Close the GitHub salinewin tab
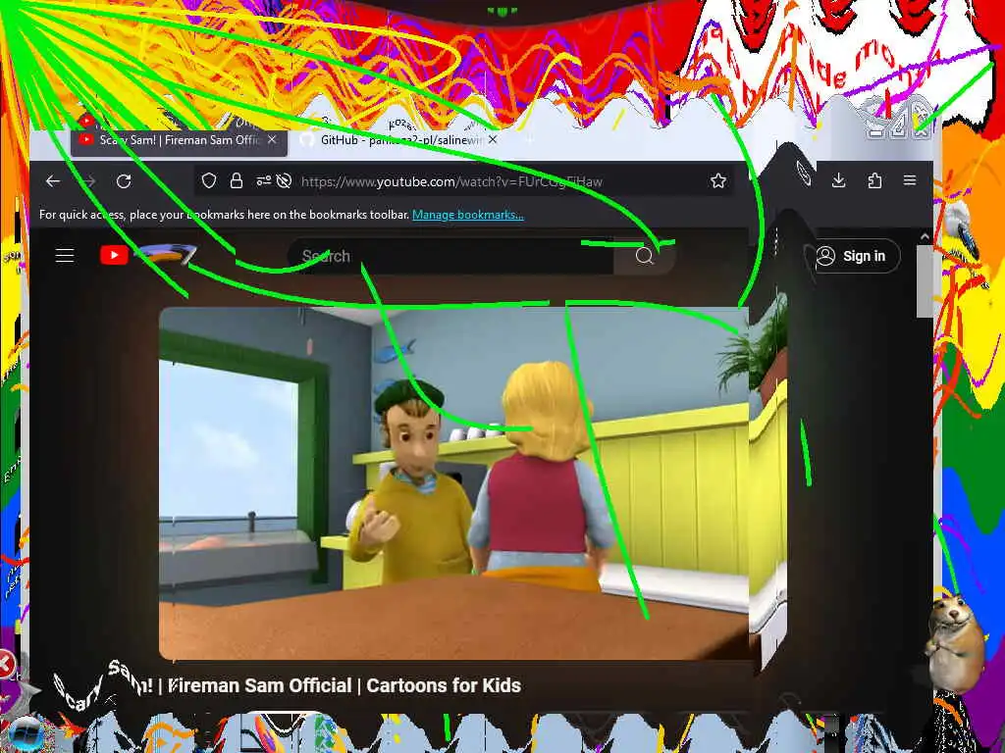1005x753 pixels. click(493, 139)
